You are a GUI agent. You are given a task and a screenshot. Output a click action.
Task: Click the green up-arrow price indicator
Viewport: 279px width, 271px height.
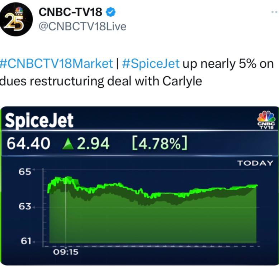pyautogui.click(x=68, y=144)
